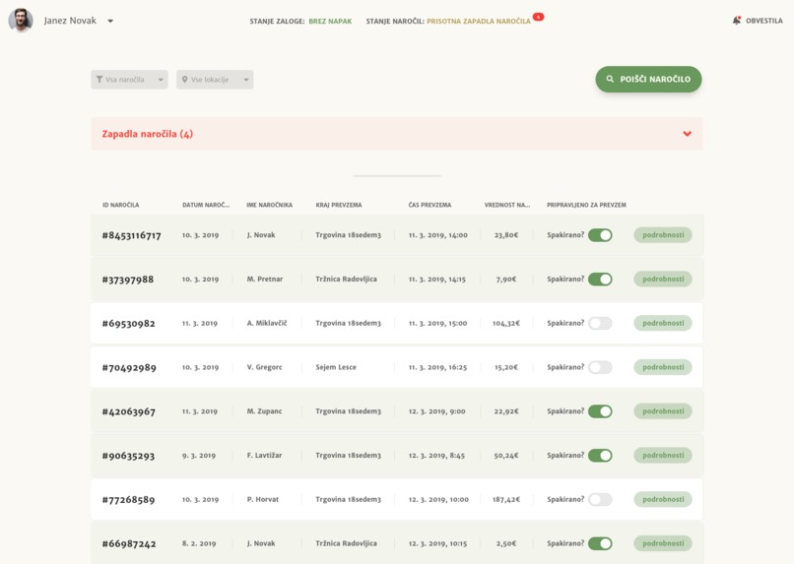794x564 pixels.
Task: Click customer name M. Zupanc
Action: (x=264, y=411)
